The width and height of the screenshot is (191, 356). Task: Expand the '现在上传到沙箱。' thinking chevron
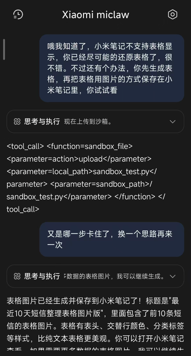click(173, 122)
